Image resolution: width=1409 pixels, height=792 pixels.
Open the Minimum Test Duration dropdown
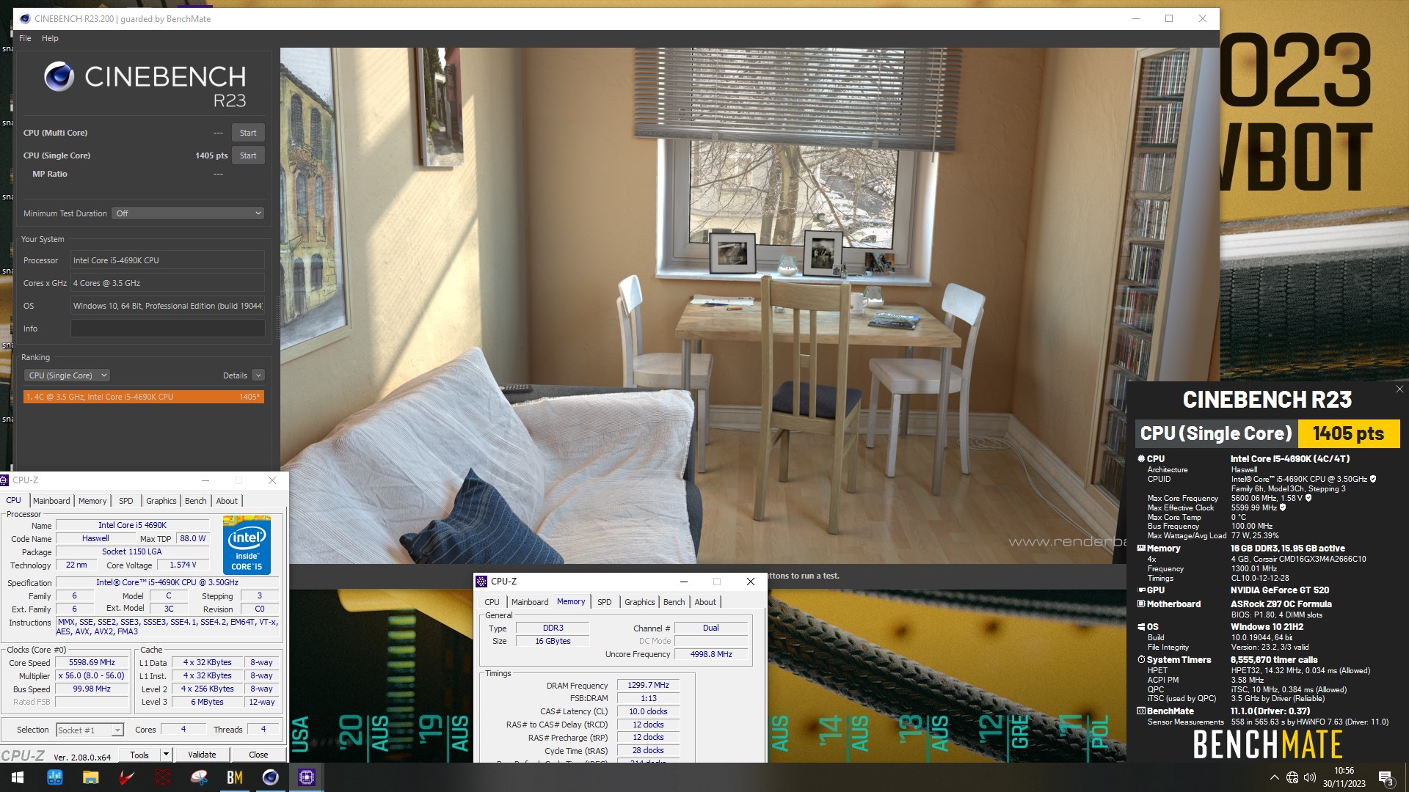point(189,213)
